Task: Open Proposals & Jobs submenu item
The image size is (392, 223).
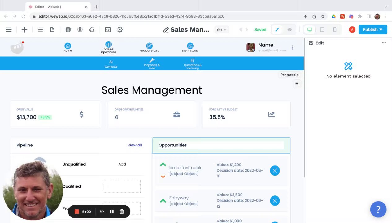Action: coord(152,64)
